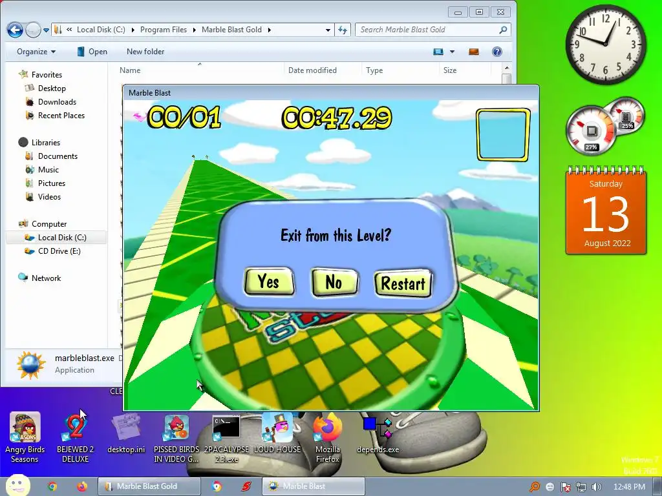
Task: Select Local Disk (C:) tree item
Action: click(57, 238)
